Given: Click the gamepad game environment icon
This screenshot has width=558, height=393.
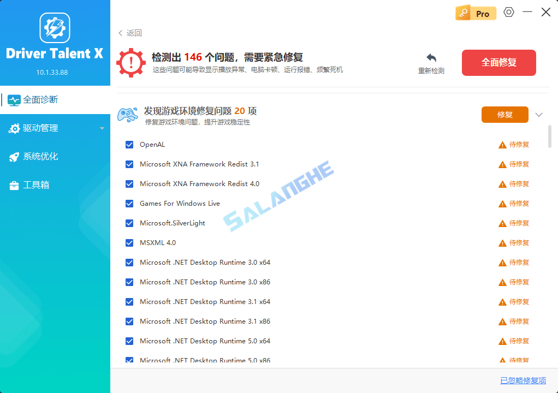Looking at the screenshot, I should 128,115.
